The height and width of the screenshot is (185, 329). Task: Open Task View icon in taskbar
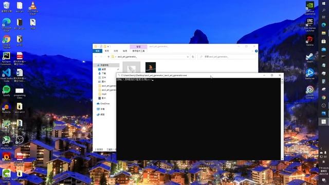tap(323, 17)
